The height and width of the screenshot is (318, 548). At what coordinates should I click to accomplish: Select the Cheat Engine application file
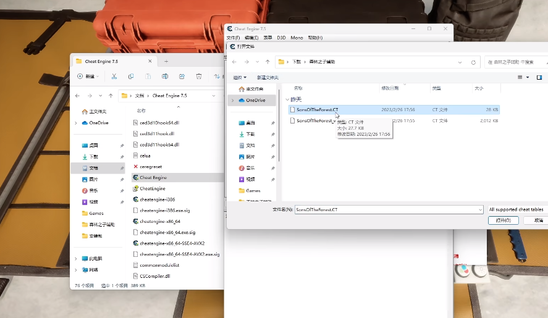tap(153, 177)
